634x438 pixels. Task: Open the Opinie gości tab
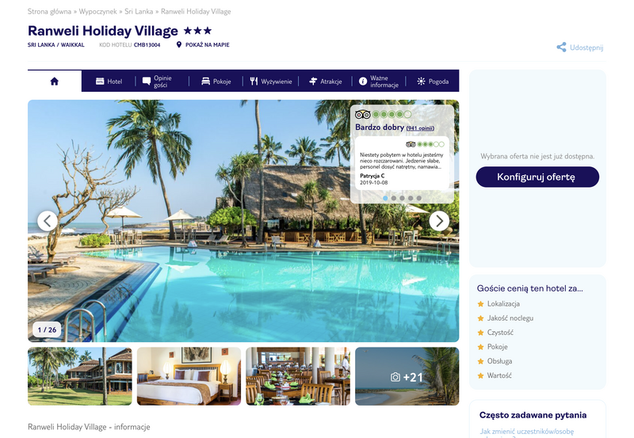click(157, 82)
